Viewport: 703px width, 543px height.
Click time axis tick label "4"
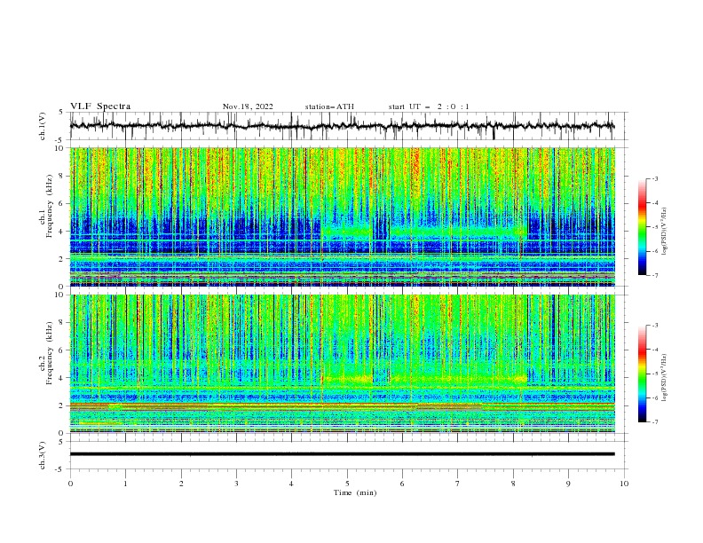pos(291,484)
